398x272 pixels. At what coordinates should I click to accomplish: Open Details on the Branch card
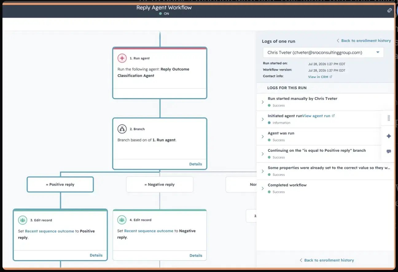[x=196, y=164]
